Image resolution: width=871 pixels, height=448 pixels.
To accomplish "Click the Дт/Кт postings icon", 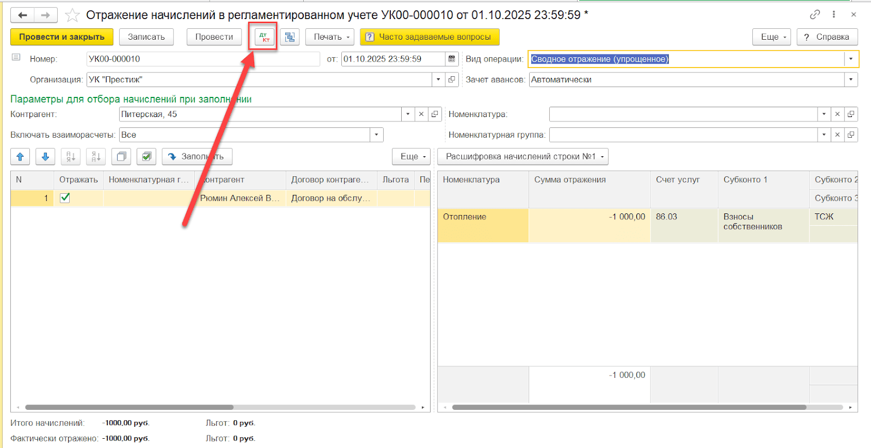I will tap(264, 37).
